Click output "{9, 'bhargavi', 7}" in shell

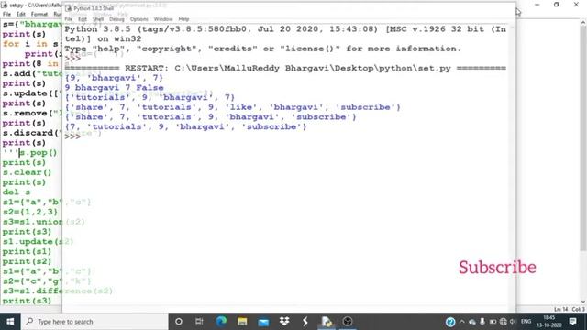(114, 78)
